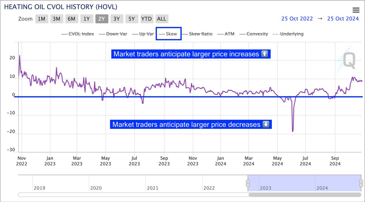Set zoom range to 3Y
Screen dimensions: 365x202
tap(116, 19)
